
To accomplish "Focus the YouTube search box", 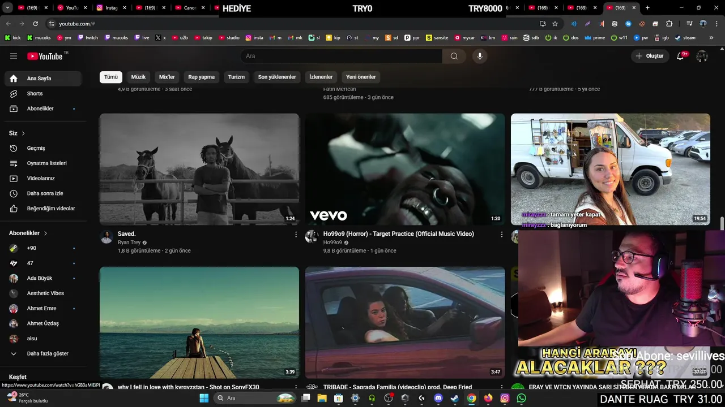I will [x=342, y=56].
